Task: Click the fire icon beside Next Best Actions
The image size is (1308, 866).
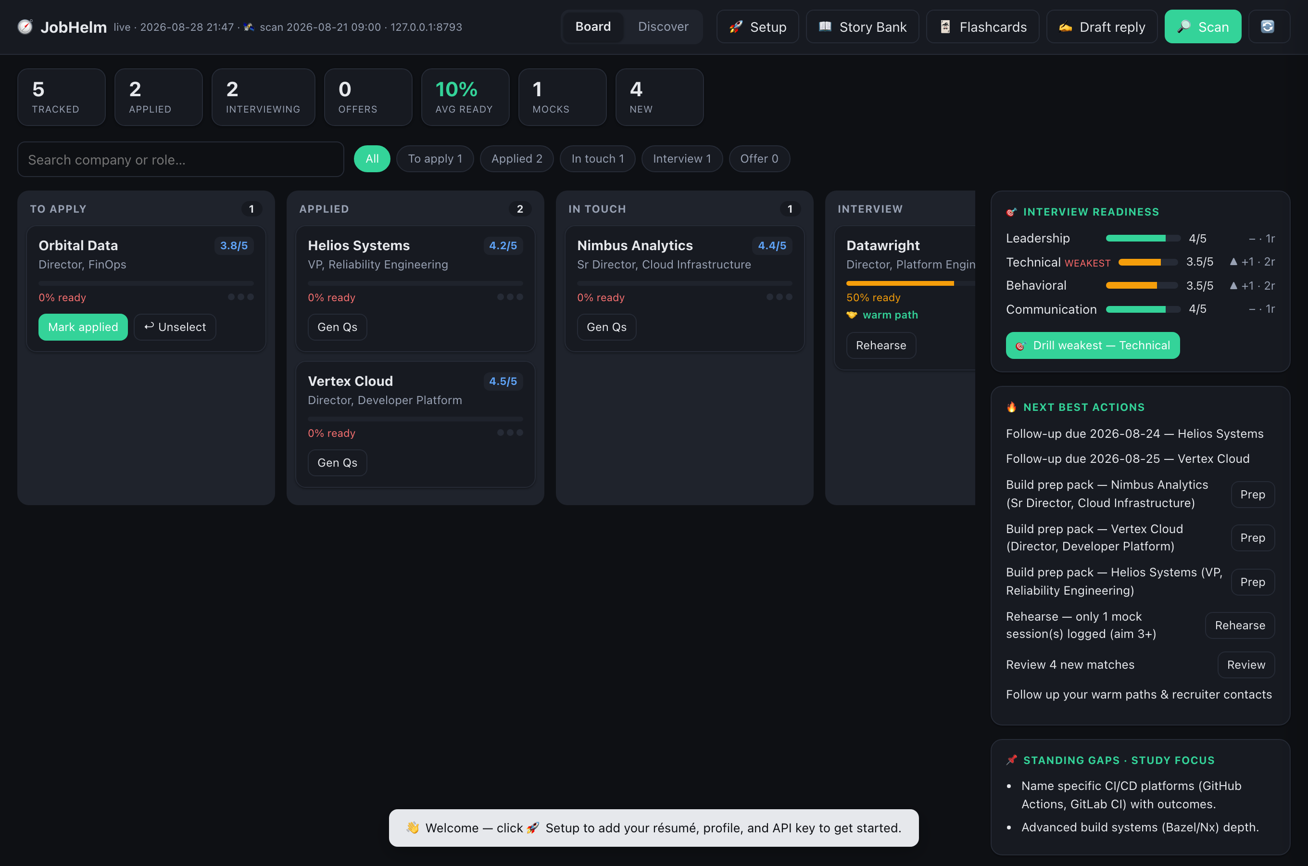Action: pos(1011,407)
